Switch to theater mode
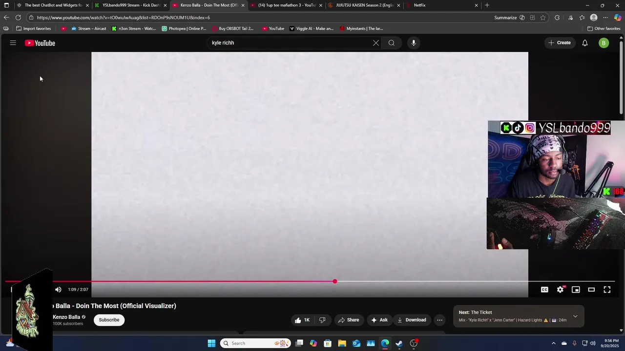The height and width of the screenshot is (351, 625). pos(591,290)
